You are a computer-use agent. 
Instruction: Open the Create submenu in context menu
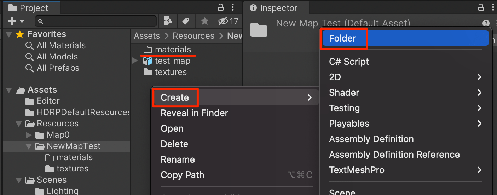tap(236, 97)
